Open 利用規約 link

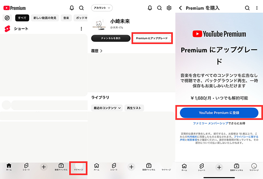click(192, 137)
